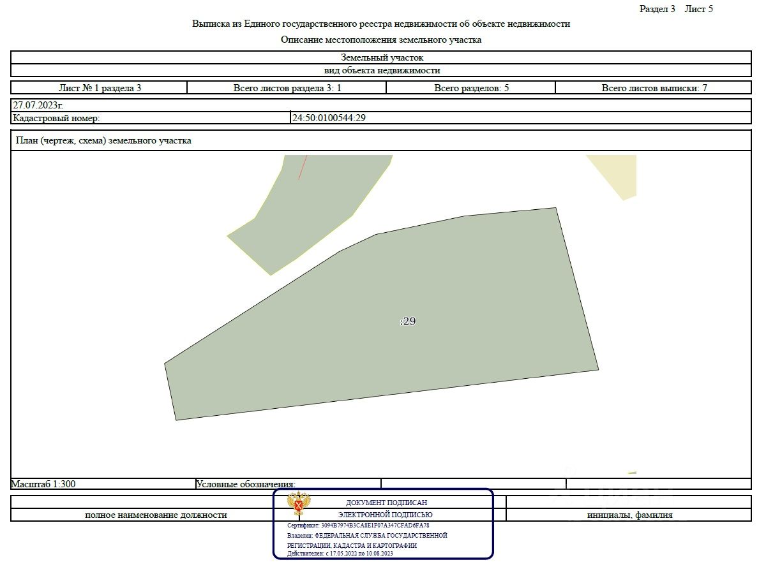Click 'План (чертеж, схема) земельного участка' heading
Viewport: 766px width, 574px height.
[x=103, y=141]
